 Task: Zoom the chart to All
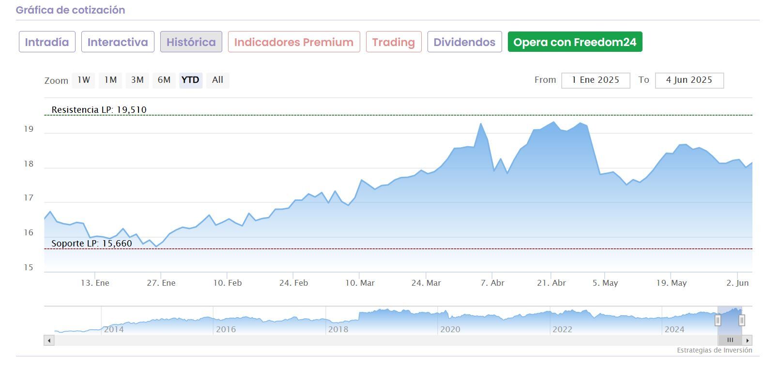(217, 80)
